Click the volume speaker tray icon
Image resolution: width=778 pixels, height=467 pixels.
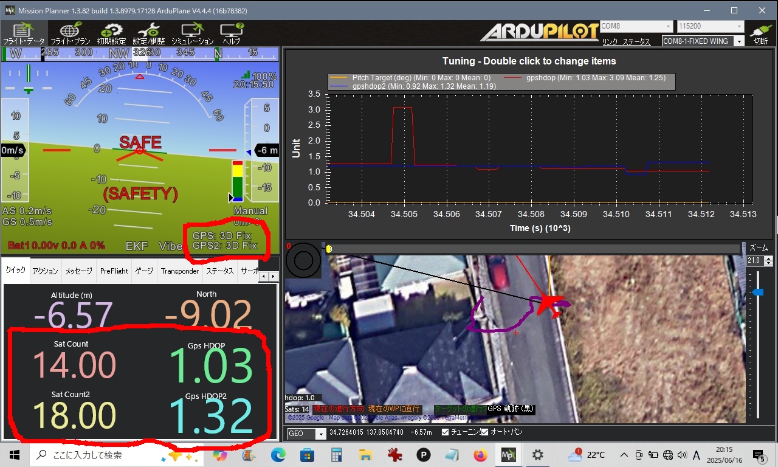coord(682,455)
